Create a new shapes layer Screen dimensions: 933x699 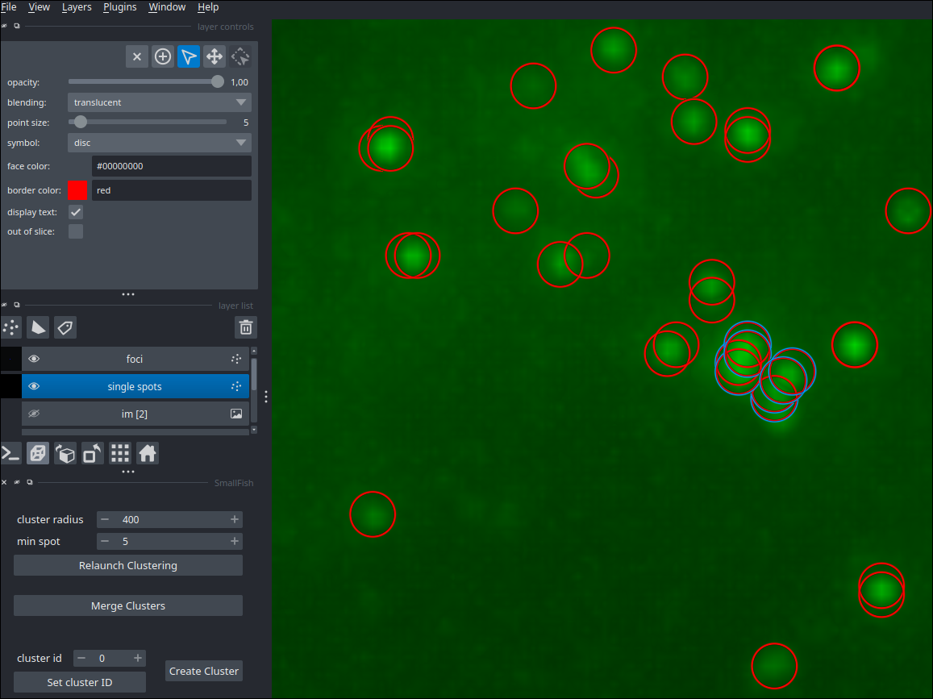click(38, 328)
